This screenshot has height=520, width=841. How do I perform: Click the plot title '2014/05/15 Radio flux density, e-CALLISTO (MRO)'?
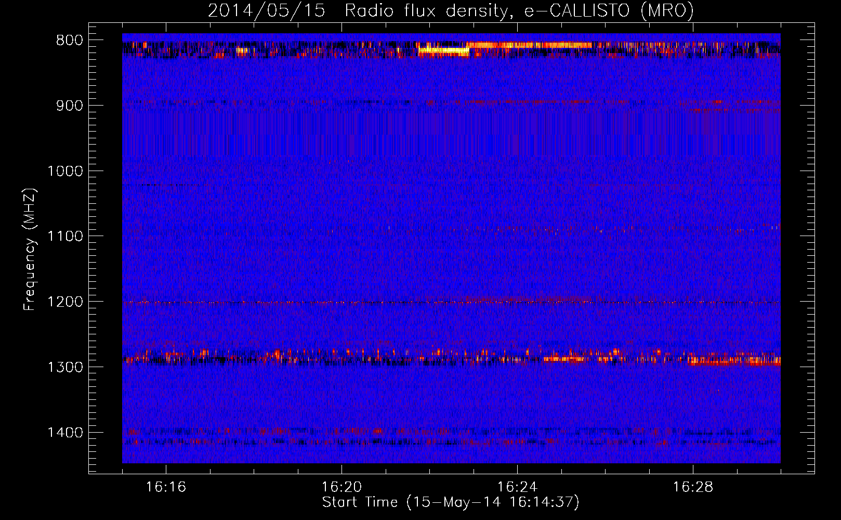(x=451, y=11)
